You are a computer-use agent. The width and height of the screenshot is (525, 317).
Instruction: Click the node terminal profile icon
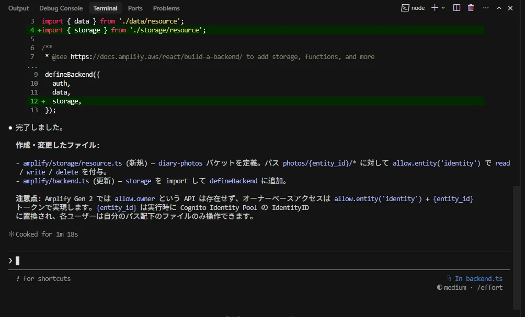pos(405,8)
